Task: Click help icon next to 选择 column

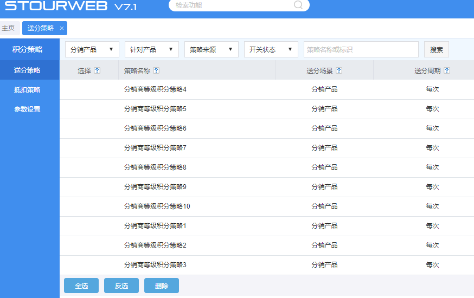Action: pyautogui.click(x=97, y=70)
